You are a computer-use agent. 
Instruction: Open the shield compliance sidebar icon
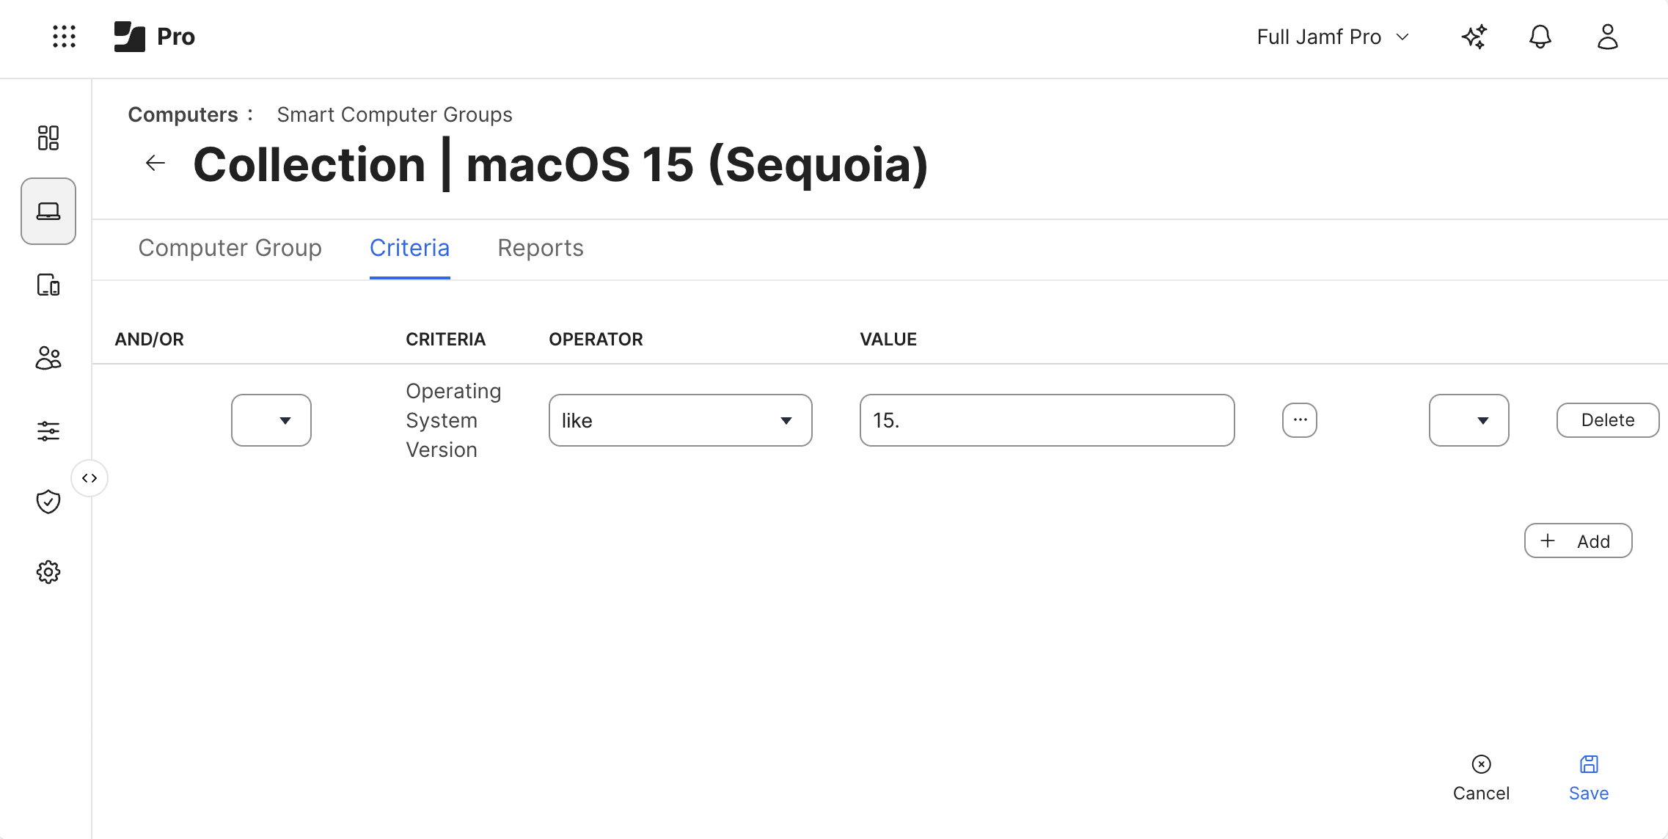(x=48, y=502)
